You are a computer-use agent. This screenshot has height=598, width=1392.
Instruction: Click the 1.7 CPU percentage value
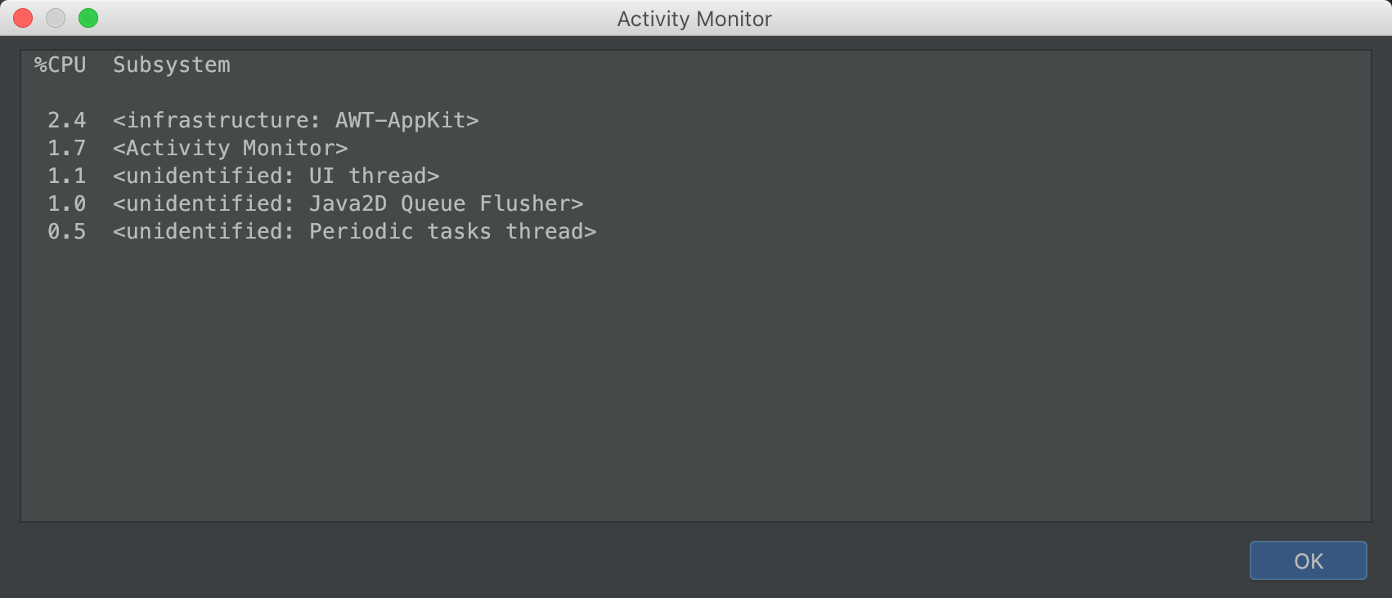pos(67,149)
